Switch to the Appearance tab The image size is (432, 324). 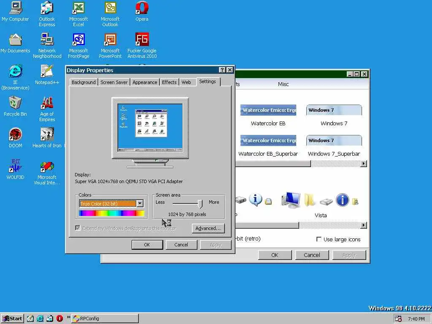tap(145, 82)
